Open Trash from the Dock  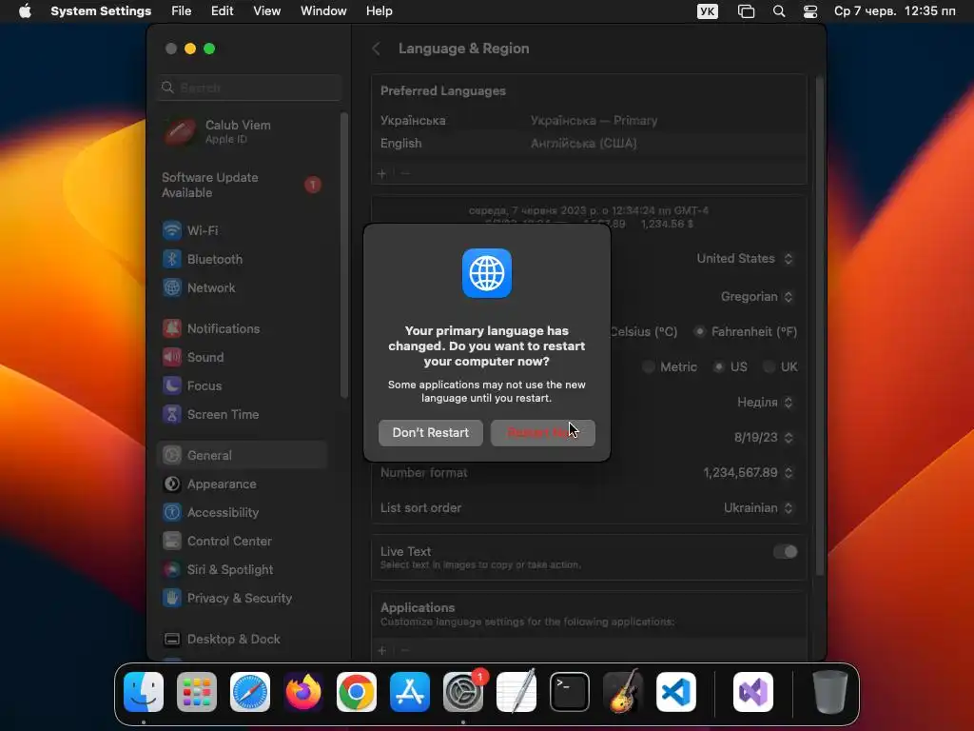(x=829, y=692)
